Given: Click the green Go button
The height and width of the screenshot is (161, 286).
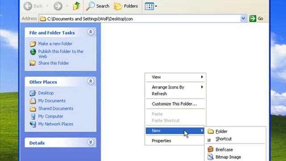Looking at the screenshot, I should coord(256,18).
